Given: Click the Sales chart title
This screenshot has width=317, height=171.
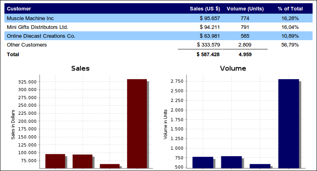Looking at the screenshot, I should [x=80, y=68].
